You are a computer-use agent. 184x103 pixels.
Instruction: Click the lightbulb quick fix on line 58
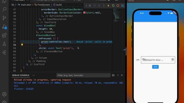pyautogui.click(x=22, y=45)
